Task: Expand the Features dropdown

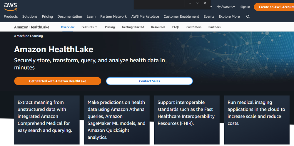Action: (89, 27)
